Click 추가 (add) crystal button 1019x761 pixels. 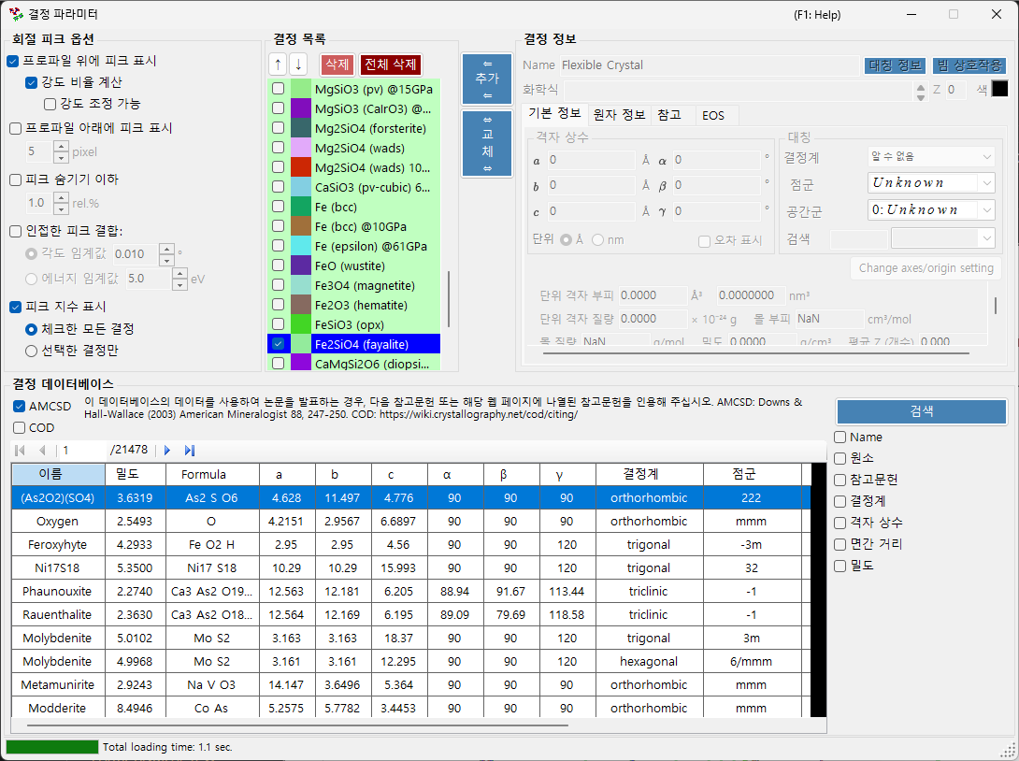(x=487, y=79)
